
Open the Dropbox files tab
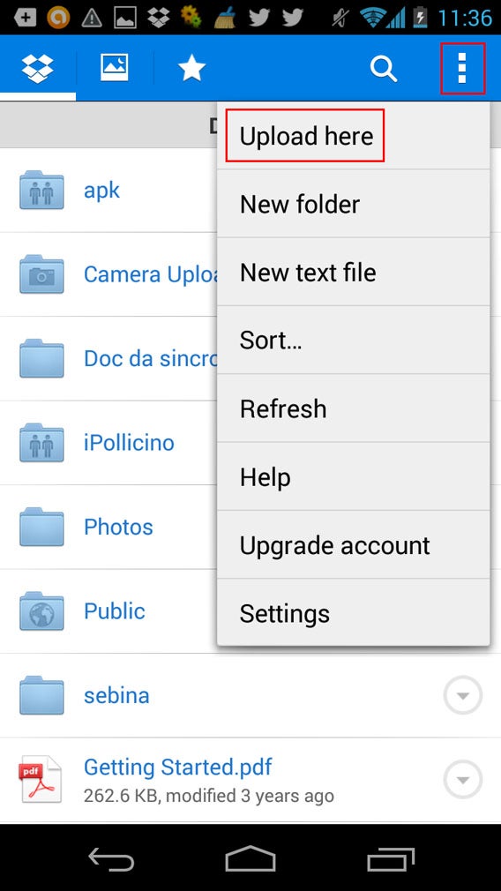(38, 68)
